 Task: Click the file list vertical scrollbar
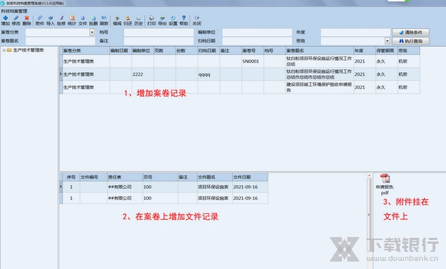[x=369, y=215]
